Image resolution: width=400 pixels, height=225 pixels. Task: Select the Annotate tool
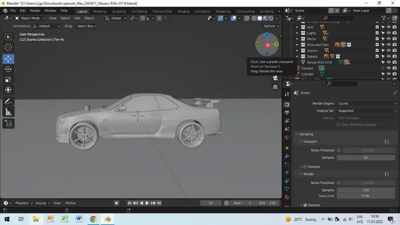point(8,102)
